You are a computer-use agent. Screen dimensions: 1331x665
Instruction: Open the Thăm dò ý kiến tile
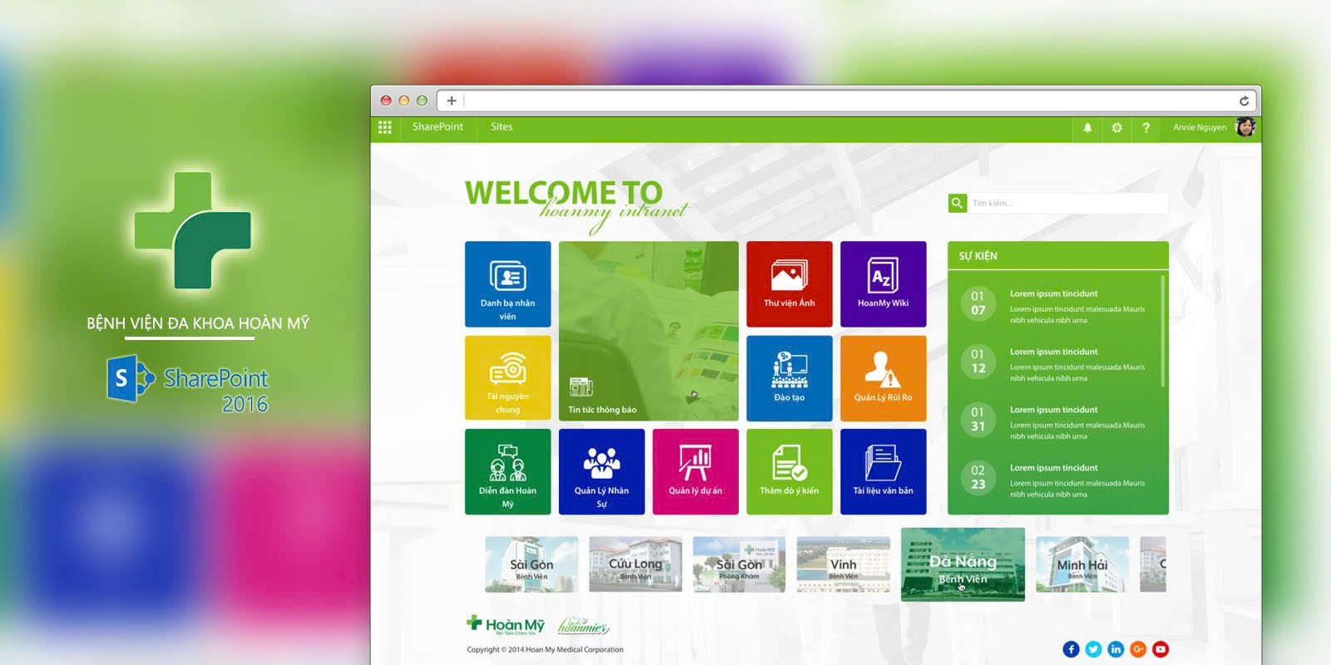[x=789, y=471]
